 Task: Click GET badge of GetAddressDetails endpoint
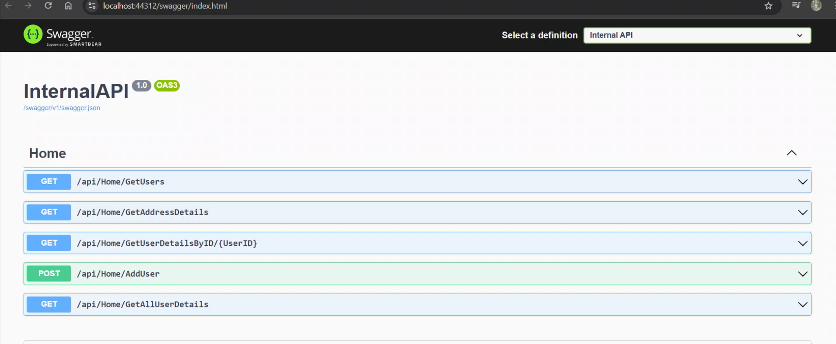(49, 212)
